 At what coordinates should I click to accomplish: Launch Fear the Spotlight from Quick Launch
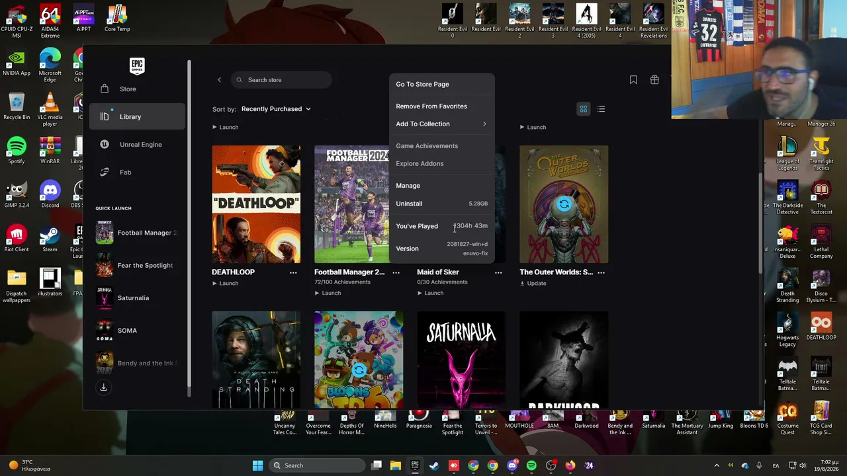pos(137,265)
